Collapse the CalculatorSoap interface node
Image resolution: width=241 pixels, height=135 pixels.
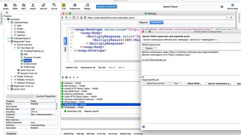tap(8, 22)
